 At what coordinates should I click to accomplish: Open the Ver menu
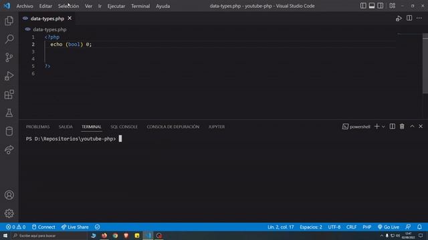[x=88, y=6]
